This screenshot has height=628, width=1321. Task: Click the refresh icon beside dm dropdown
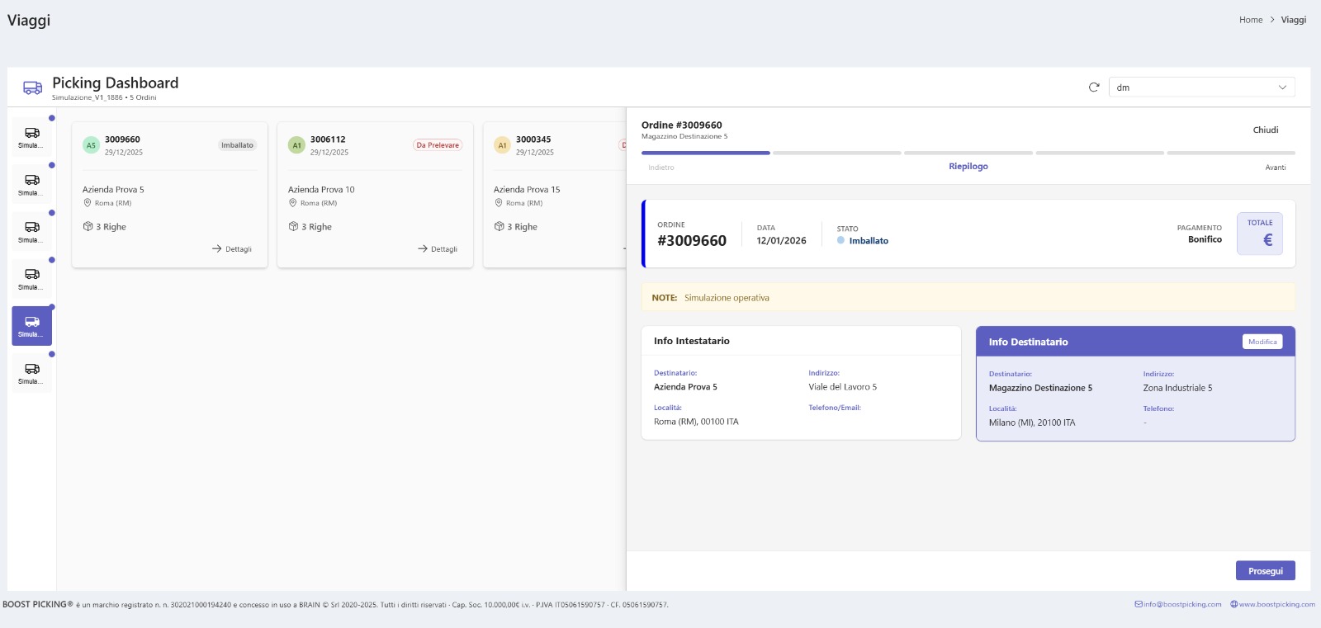tap(1094, 87)
